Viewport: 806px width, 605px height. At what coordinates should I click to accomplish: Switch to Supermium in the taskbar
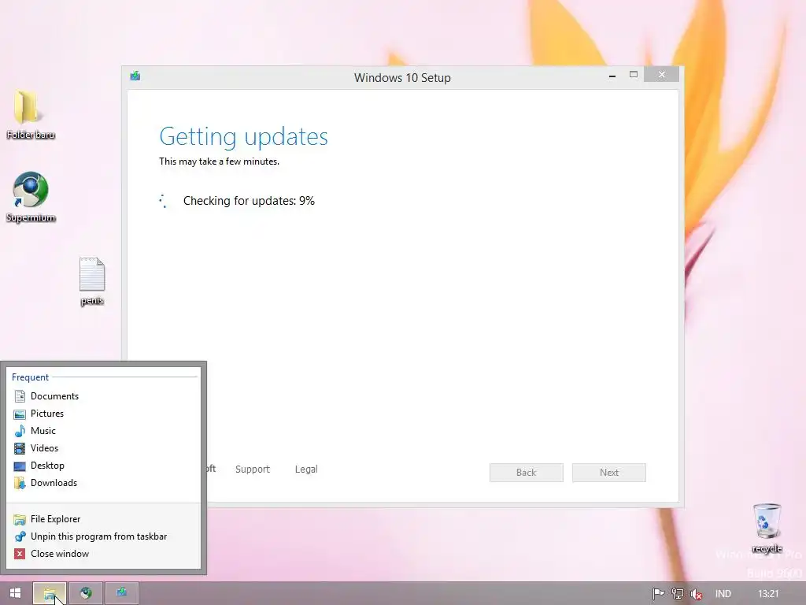86,593
